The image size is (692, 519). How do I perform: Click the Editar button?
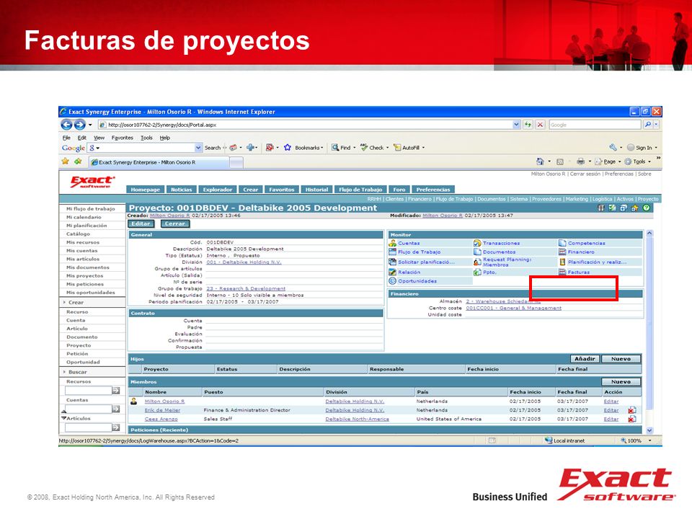pos(141,223)
